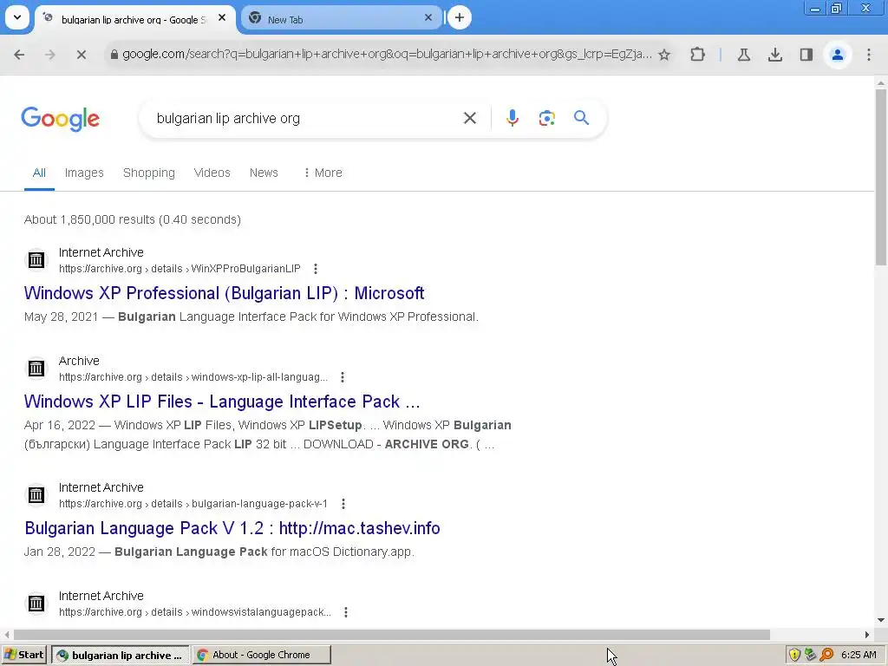Click the scroll right arrow
Image resolution: width=888 pixels, height=666 pixels.
pos(867,634)
